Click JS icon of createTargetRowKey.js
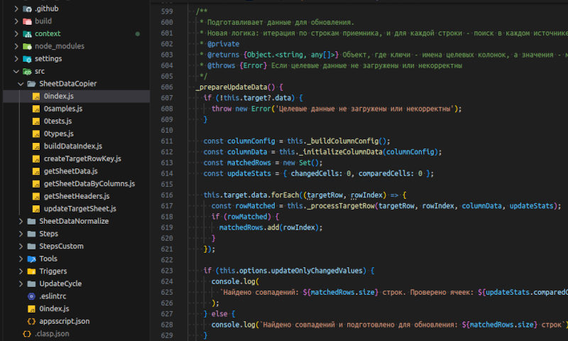The width and height of the screenshot is (568, 341). coord(36,158)
